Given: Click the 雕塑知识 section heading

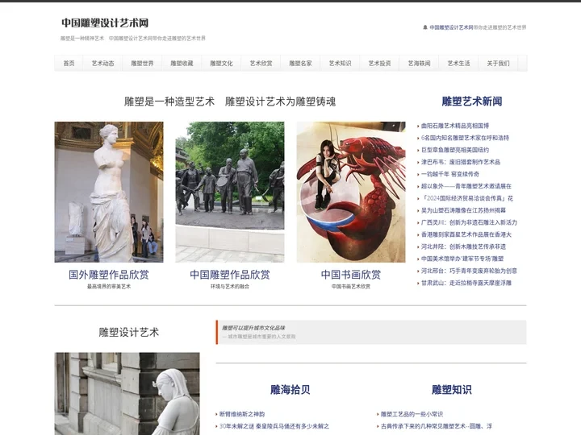Looking at the screenshot, I should (451, 390).
